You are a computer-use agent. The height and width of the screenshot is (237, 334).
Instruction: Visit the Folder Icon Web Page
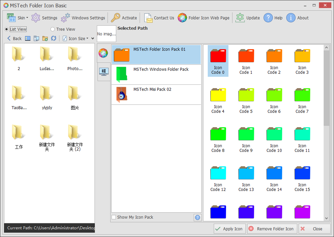(x=204, y=18)
